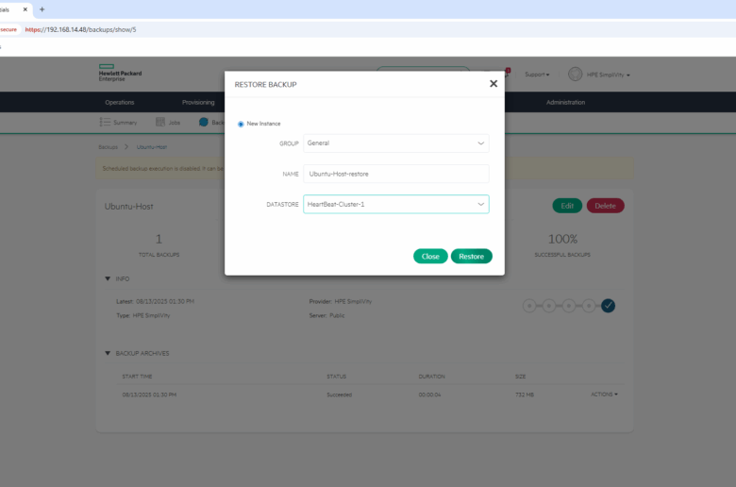Click the HPE SimpliVity user avatar icon
The height and width of the screenshot is (487, 736).
pos(575,75)
